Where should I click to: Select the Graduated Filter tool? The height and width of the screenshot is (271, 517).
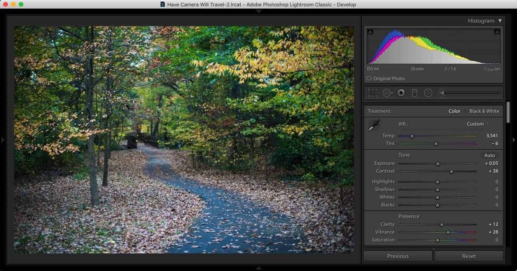tap(415, 93)
